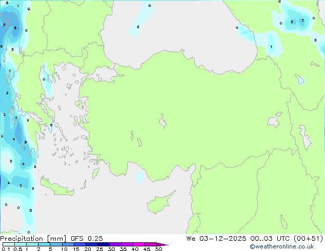This screenshot has width=325, height=251.
Task: Choose the 40 mm magenta legend swatch
Action: click(x=139, y=244)
